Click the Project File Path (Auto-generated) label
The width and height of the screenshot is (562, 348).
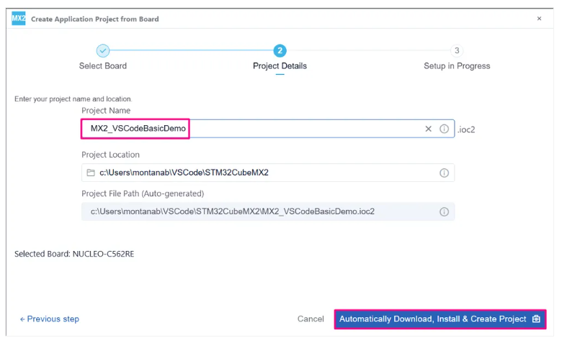coord(143,193)
